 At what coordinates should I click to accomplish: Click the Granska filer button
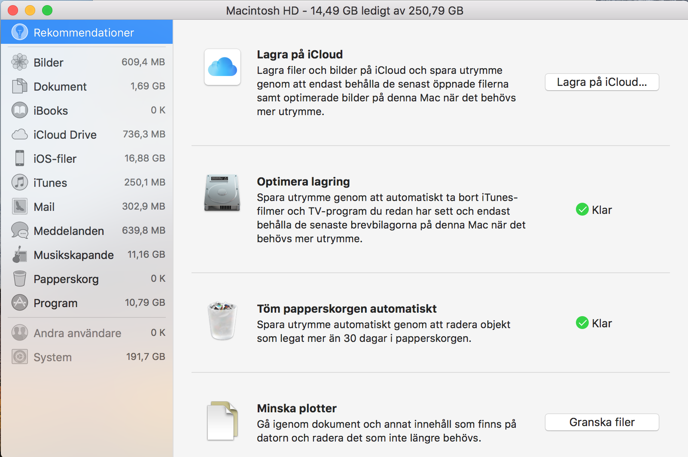tap(602, 422)
